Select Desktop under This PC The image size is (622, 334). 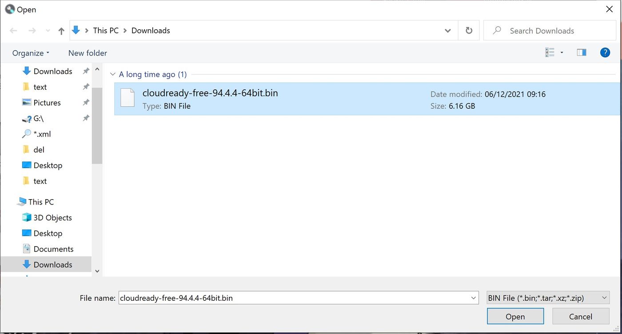coord(48,233)
